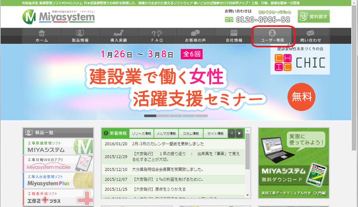Screen dimensions: 358x207
Task: Click the Miyasystem logo
Action: pos(59,17)
